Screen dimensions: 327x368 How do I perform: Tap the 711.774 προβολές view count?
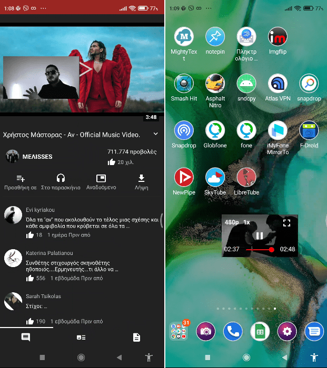click(132, 152)
